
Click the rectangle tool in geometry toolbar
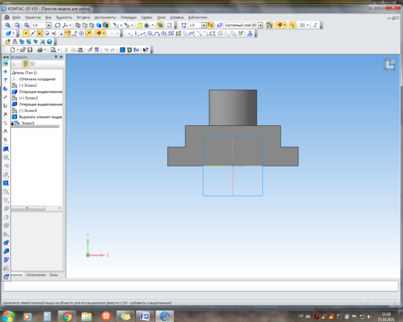click(212, 33)
